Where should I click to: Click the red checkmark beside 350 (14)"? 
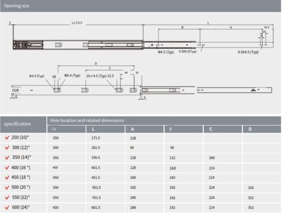(7, 157)
